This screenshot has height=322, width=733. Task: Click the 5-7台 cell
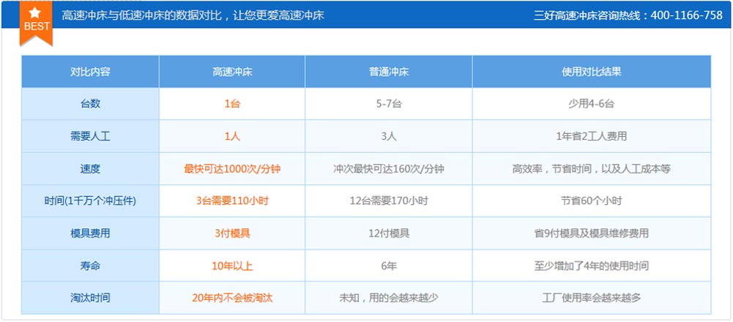[389, 104]
